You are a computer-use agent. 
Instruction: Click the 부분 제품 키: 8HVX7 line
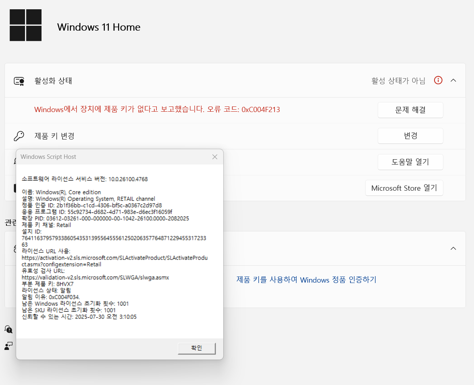[x=48, y=284]
